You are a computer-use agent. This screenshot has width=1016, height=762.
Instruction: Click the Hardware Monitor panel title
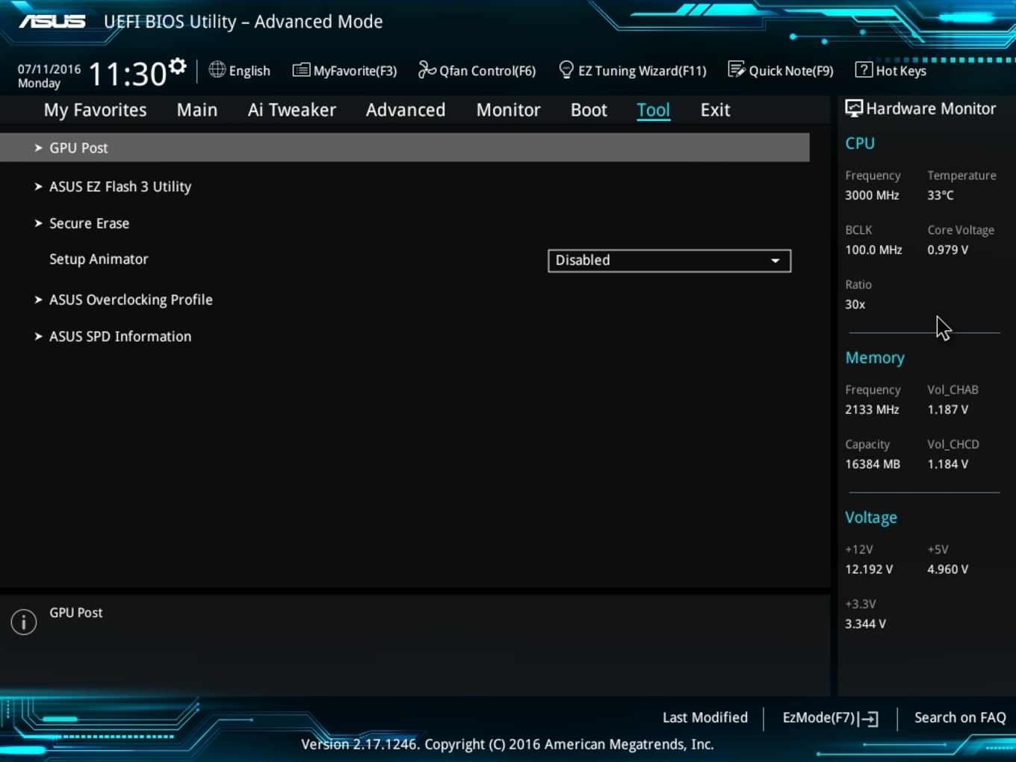click(931, 109)
